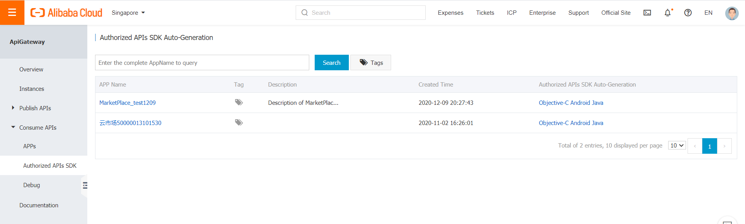The image size is (745, 224).
Task: Generate Objective-C SDK for MarketPlace_test1209
Action: click(x=554, y=103)
